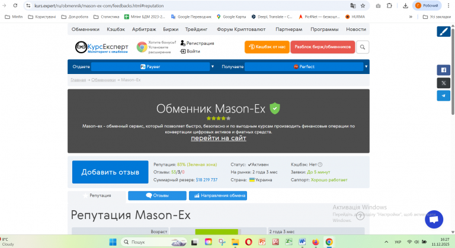Click the Chrome extension bonus icon
This screenshot has width=455, height=248.
tap(142, 47)
